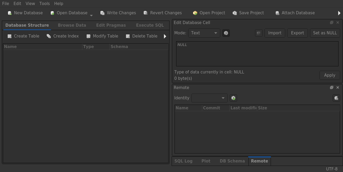Click the Modify Table icon

88,36
